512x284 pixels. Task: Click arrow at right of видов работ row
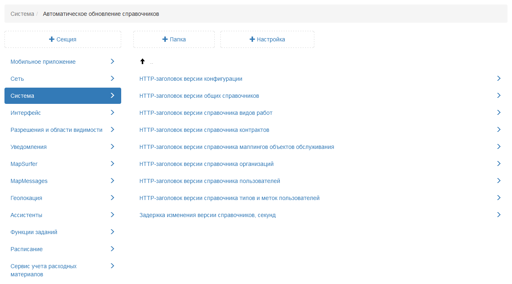click(x=499, y=112)
